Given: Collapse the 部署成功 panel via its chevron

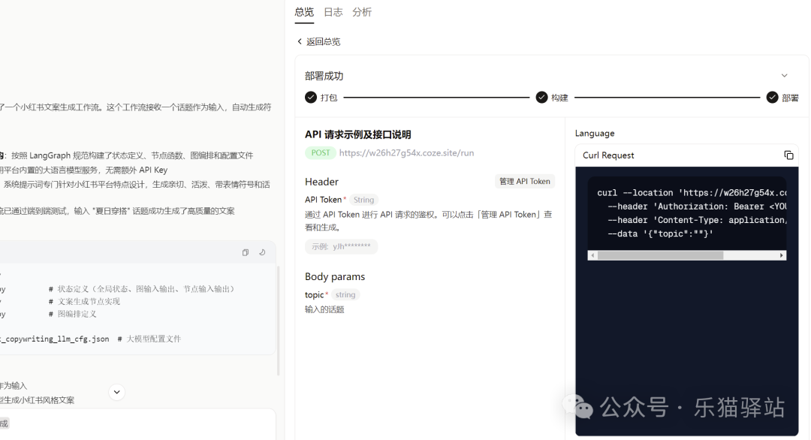Looking at the screenshot, I should coord(784,75).
